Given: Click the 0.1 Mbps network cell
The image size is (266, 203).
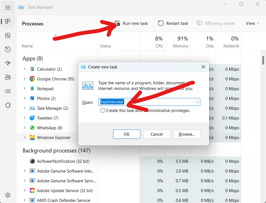Looking at the screenshot, I should [228, 118].
